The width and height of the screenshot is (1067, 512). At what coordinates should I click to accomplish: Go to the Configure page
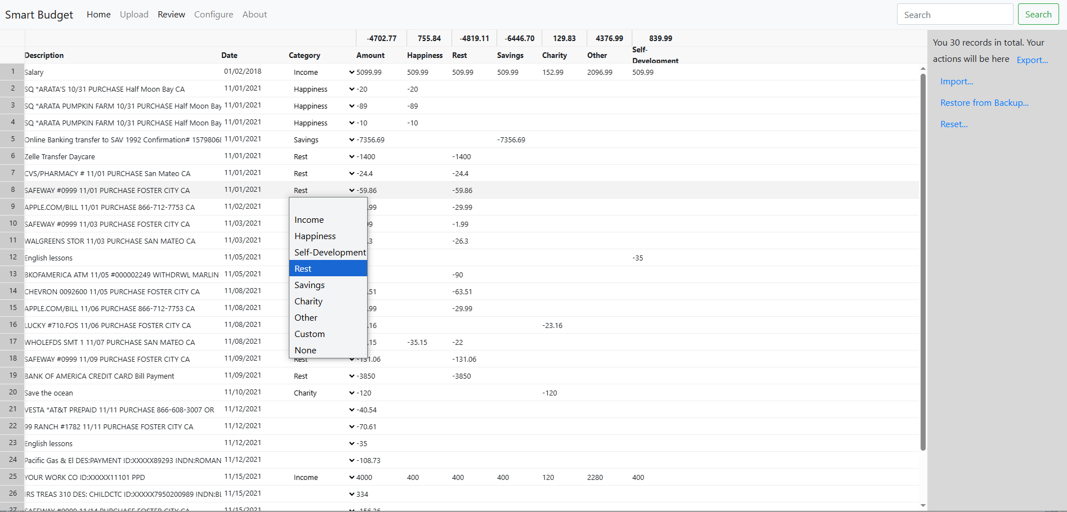[x=213, y=15]
